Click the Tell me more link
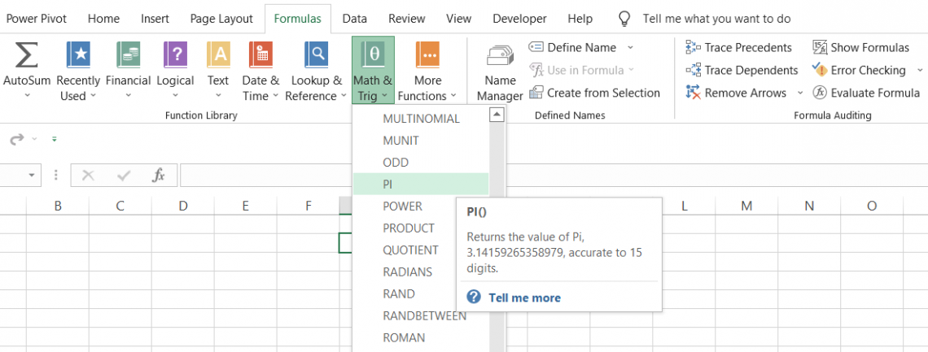The height and width of the screenshot is (352, 928). click(x=524, y=298)
